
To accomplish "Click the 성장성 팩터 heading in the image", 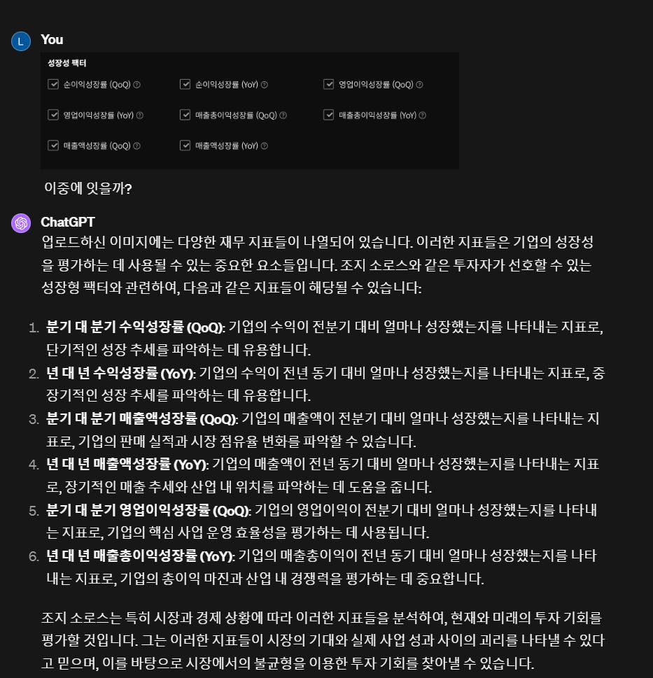I will (67, 63).
